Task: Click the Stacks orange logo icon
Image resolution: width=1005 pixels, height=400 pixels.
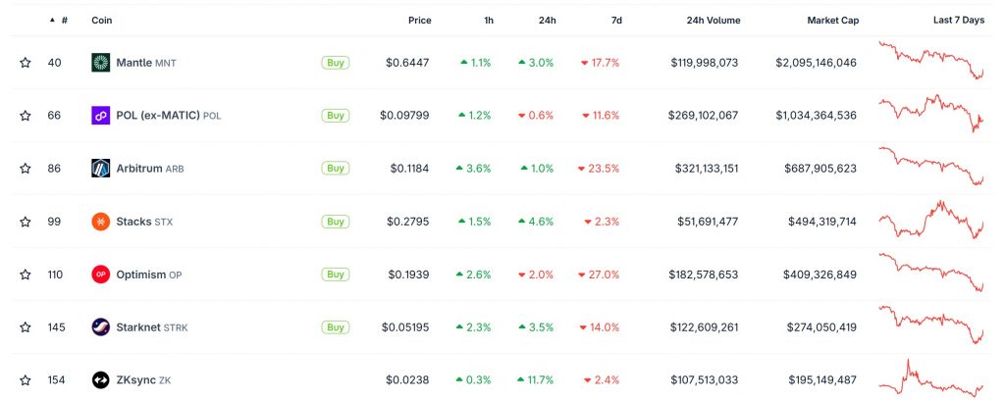Action: (x=99, y=222)
